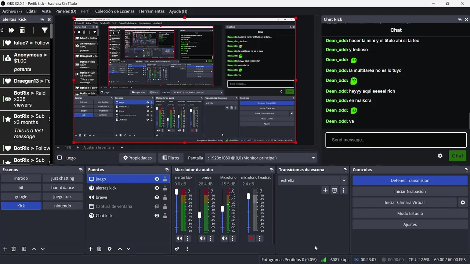
Task: Delete selected source in Fuentes
Action: point(99,249)
